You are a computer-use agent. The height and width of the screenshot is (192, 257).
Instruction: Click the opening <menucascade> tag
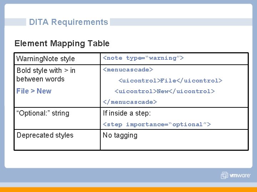[x=128, y=70]
